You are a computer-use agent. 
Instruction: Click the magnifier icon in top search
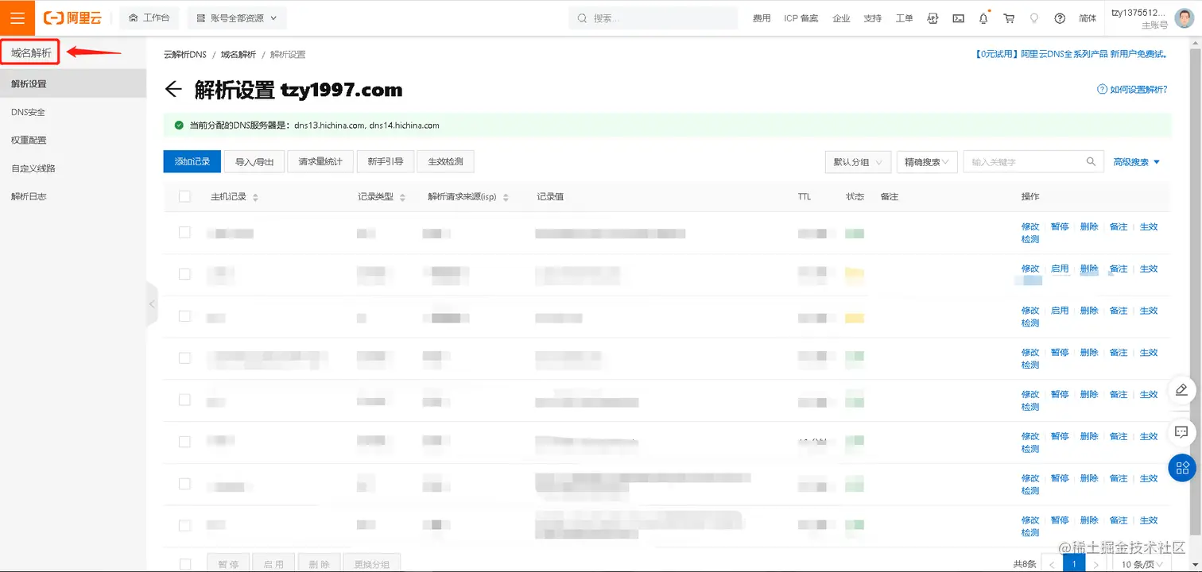(583, 18)
